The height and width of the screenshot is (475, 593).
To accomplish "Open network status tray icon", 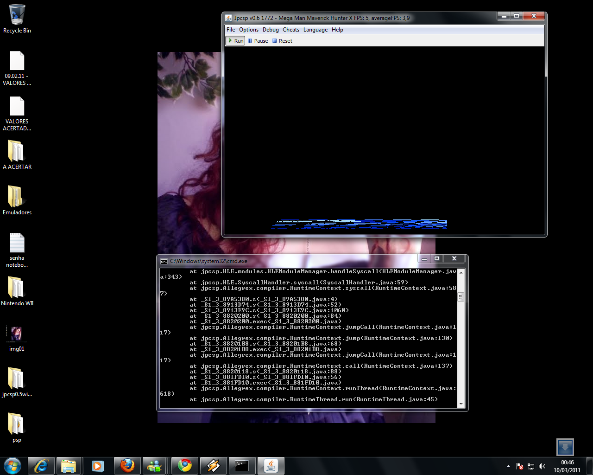I will 531,466.
